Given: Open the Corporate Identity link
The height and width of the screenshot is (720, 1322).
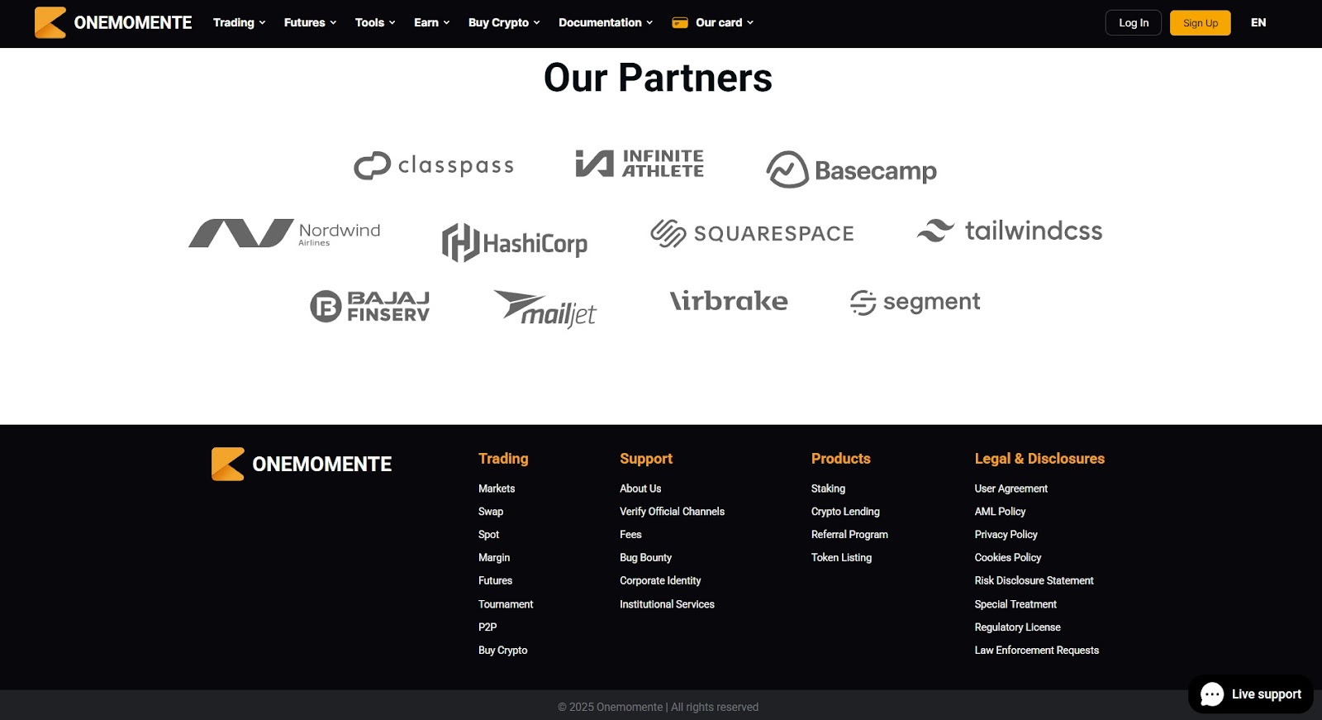Looking at the screenshot, I should click(x=660, y=581).
